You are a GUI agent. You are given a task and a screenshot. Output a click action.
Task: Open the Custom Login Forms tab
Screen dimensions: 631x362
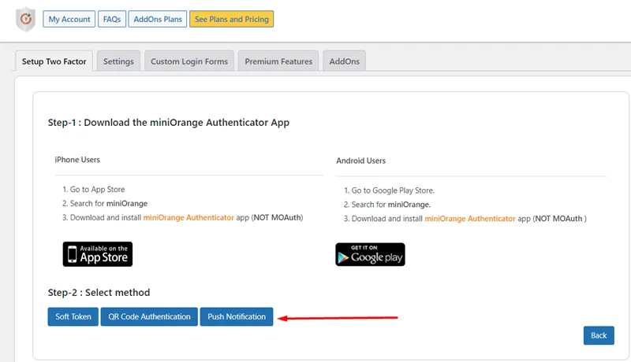(189, 61)
